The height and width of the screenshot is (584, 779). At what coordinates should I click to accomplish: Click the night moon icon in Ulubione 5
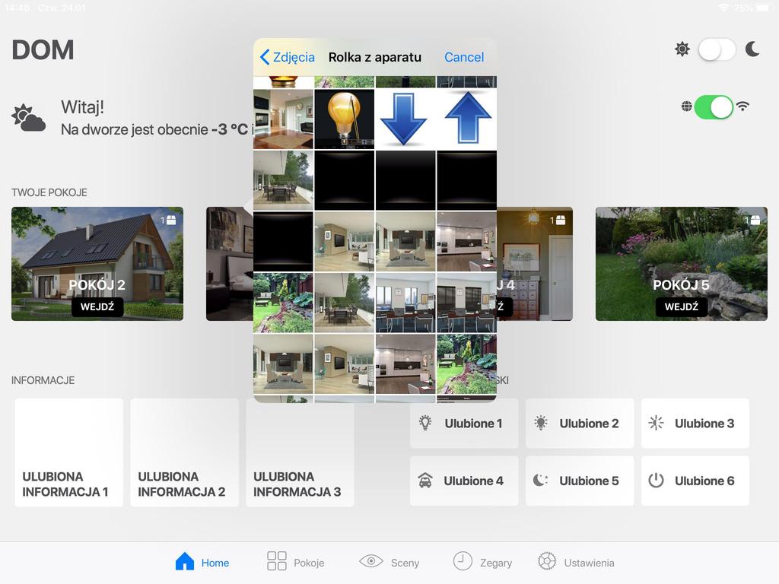click(x=541, y=481)
